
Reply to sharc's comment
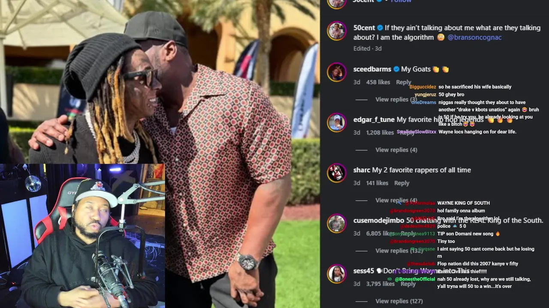click(x=401, y=183)
